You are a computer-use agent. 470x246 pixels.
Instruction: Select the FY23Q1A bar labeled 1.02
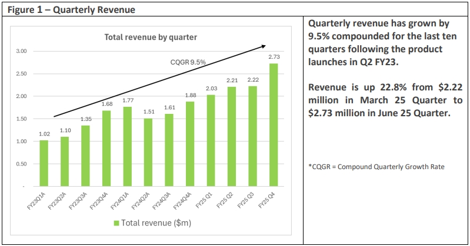(44, 163)
